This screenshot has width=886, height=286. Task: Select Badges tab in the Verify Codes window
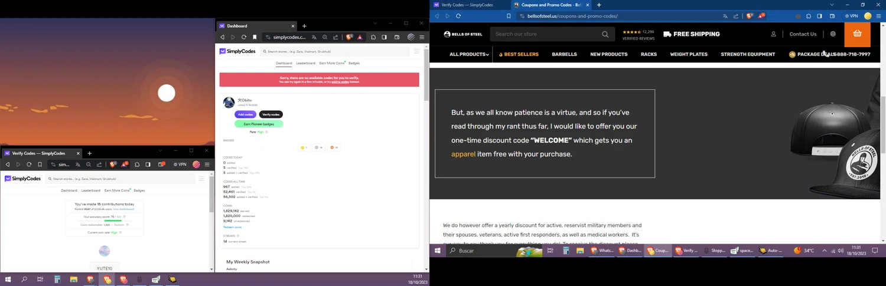pyautogui.click(x=139, y=190)
